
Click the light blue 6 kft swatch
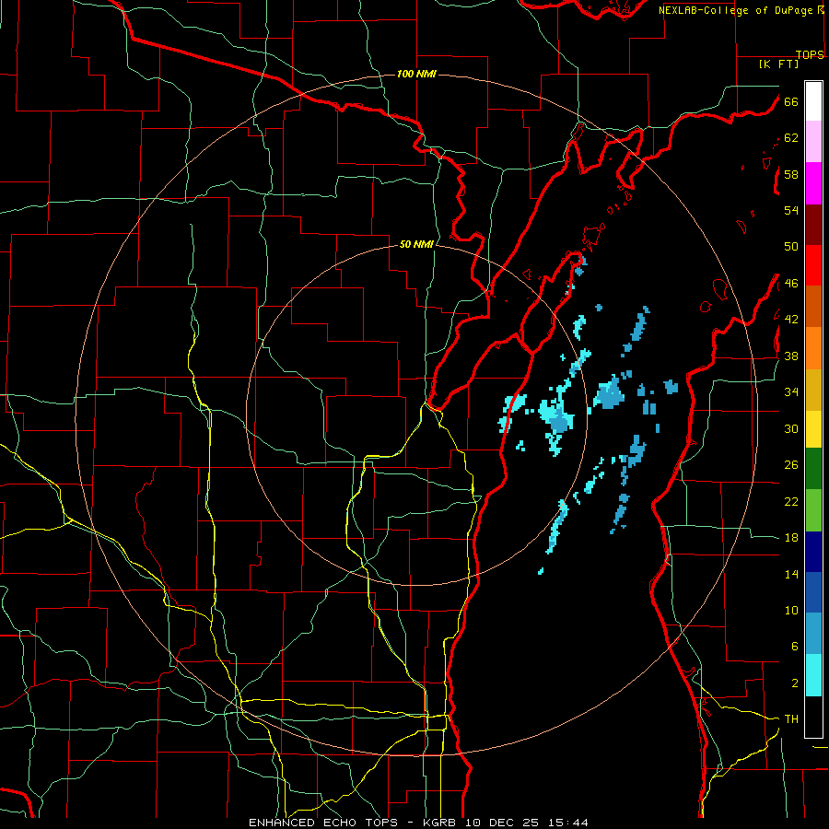point(813,634)
